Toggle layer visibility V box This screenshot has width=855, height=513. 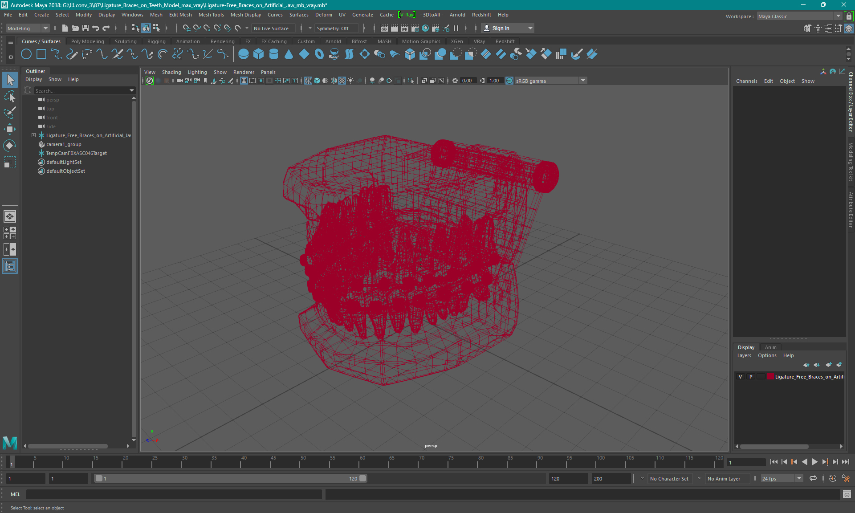[741, 377]
